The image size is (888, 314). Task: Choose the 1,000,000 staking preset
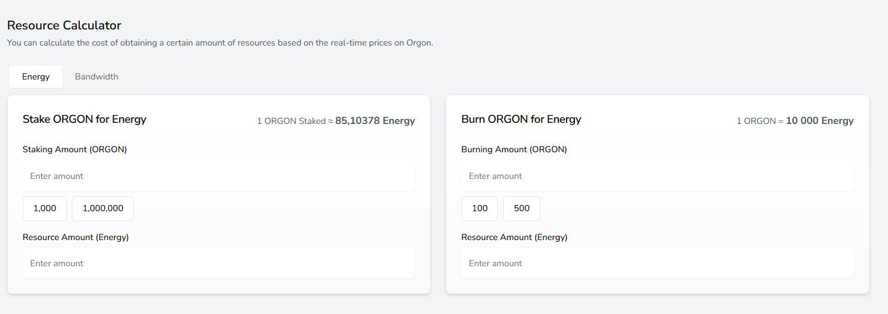pos(103,208)
